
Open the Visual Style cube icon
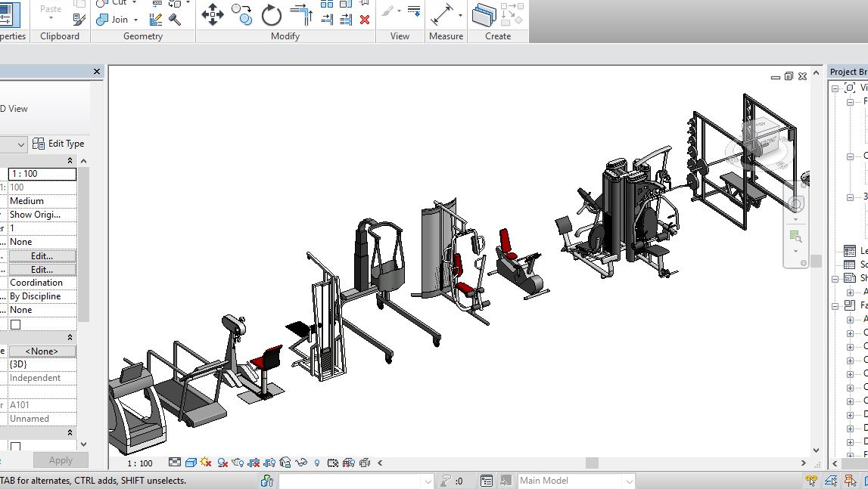click(x=191, y=463)
